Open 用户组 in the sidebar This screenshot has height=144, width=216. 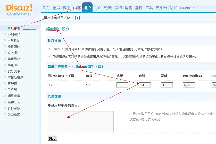pos(12,90)
